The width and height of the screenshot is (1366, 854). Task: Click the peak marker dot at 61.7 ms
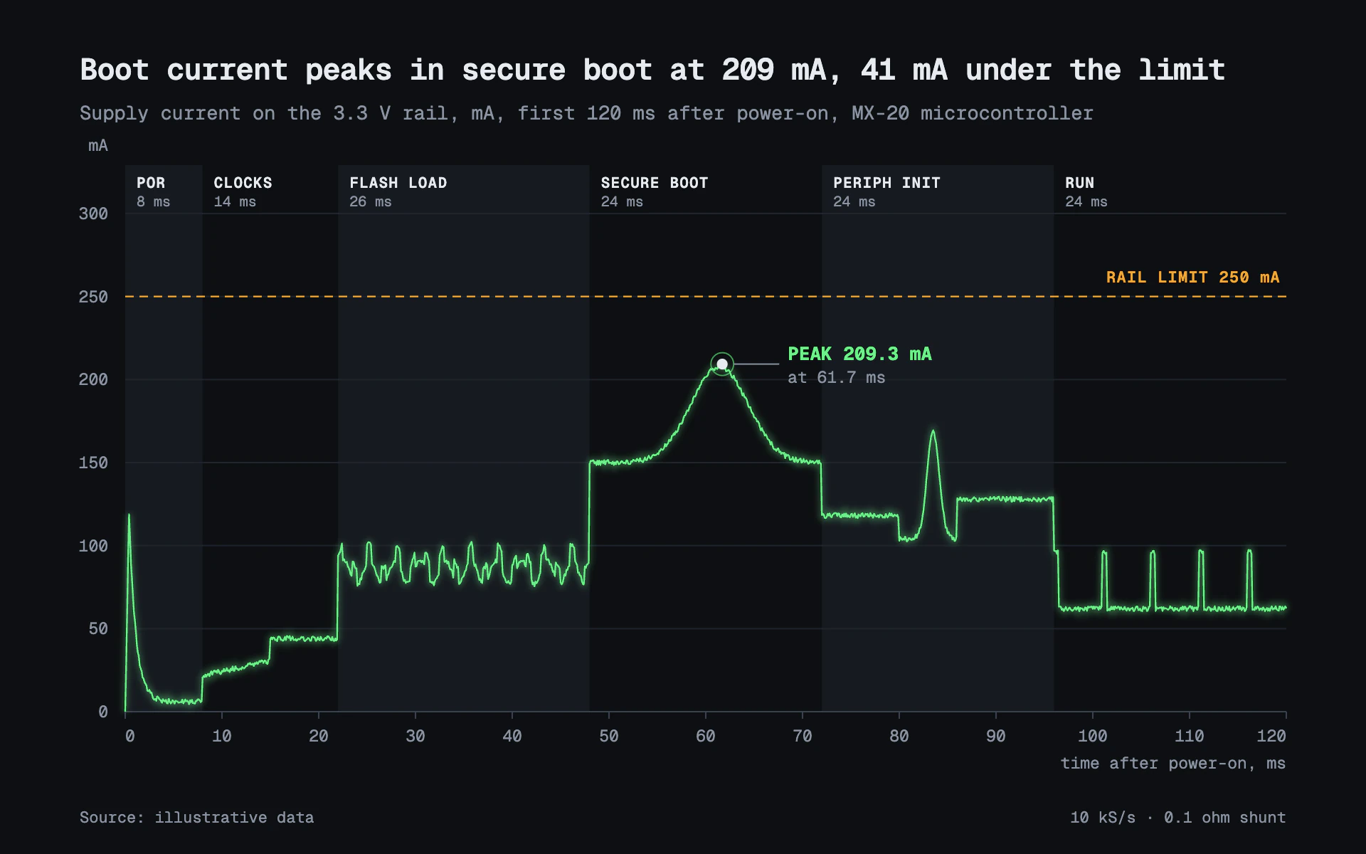point(722,364)
